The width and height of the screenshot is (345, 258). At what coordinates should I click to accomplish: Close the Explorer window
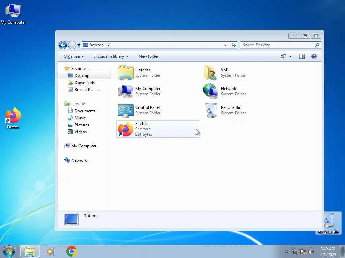(316, 36)
